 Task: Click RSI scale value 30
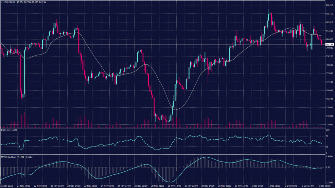coord(327,147)
